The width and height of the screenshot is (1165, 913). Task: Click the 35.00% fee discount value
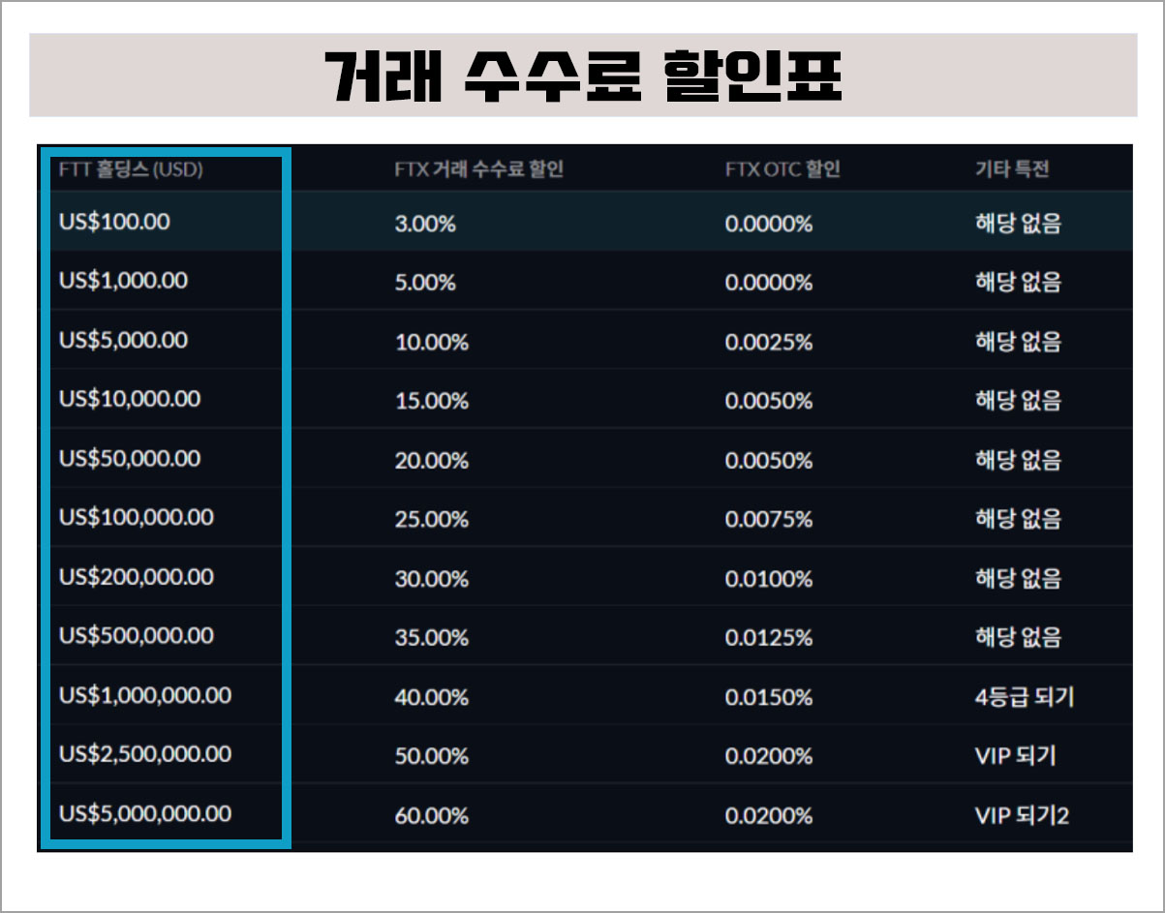tap(432, 638)
